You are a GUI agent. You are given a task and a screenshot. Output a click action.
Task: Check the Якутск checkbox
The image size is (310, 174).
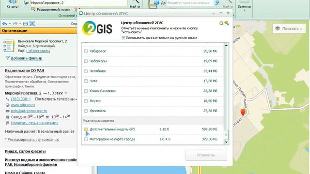pos(86,101)
